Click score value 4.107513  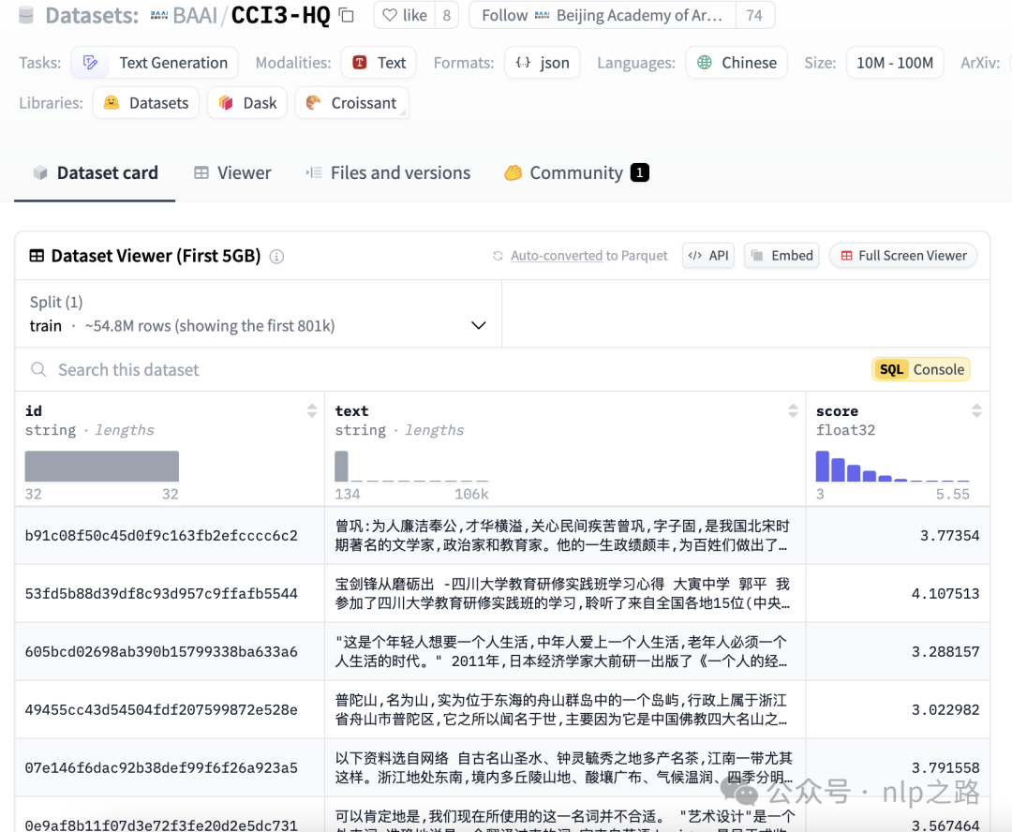pos(945,594)
